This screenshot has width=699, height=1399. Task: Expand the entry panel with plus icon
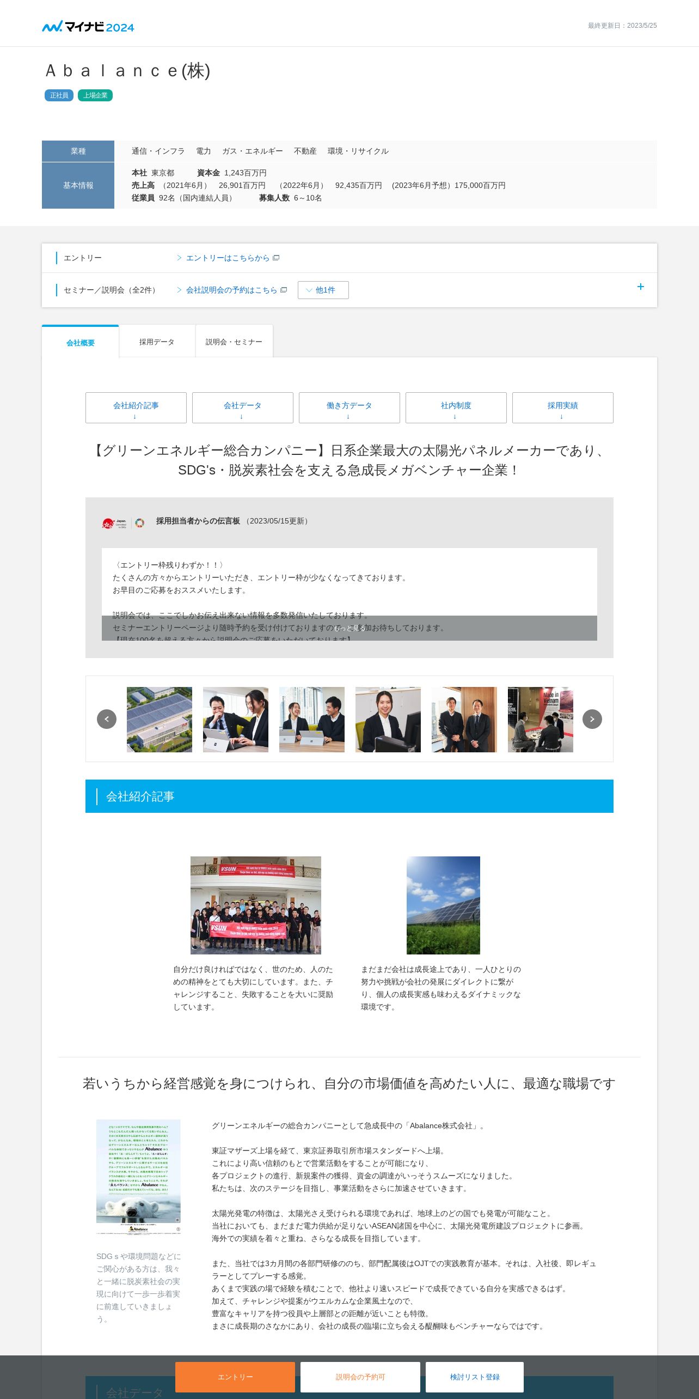pos(641,287)
